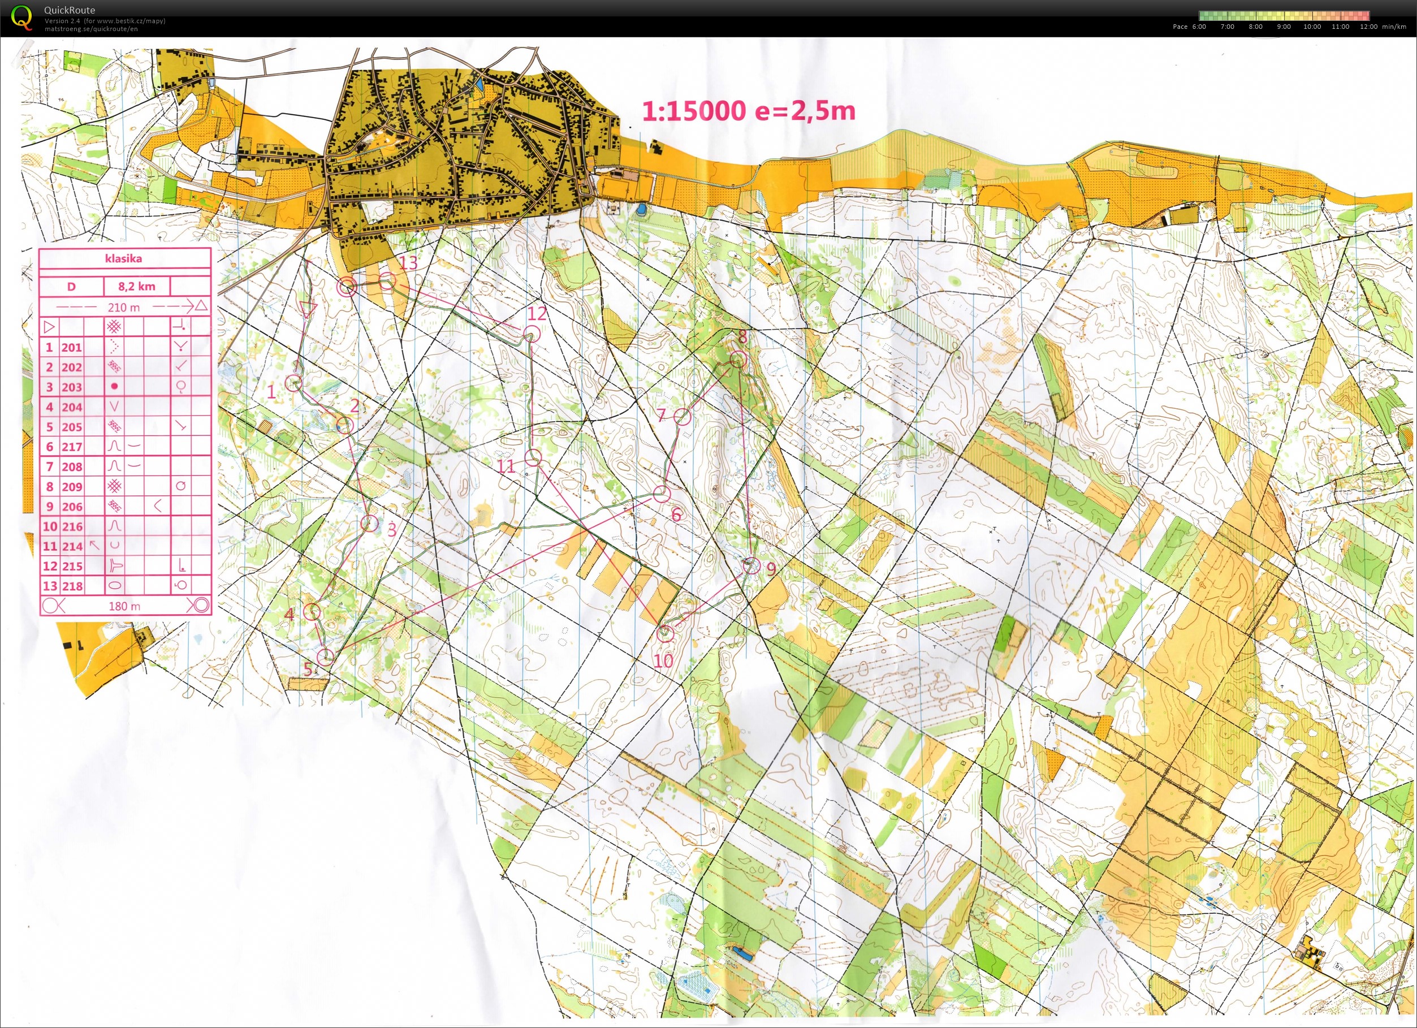Click the 1:15000 e=2,5m scale text
1417x1028 pixels.
[749, 111]
